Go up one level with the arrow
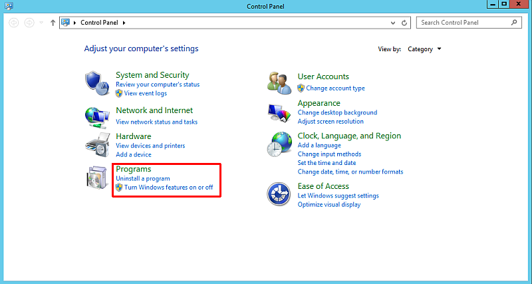Screen dimensions: 532x284 pos(53,23)
